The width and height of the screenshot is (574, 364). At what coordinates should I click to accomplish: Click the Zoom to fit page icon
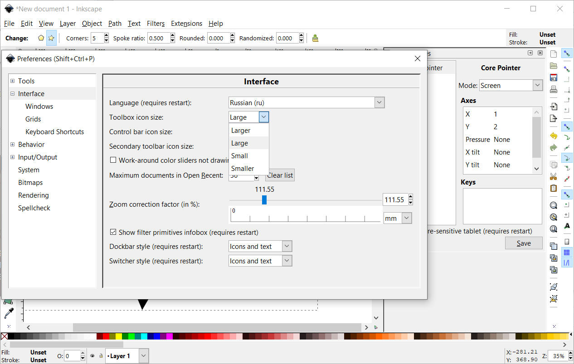[x=553, y=229]
